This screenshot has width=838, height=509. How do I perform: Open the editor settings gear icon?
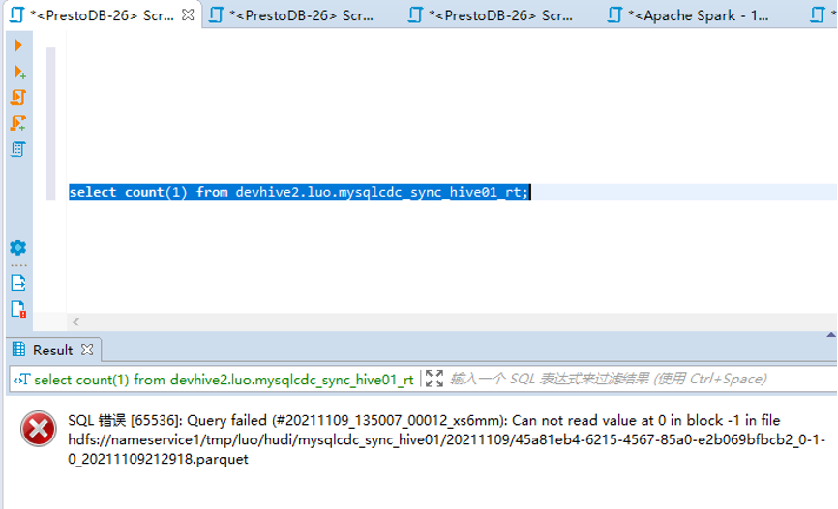(18, 247)
